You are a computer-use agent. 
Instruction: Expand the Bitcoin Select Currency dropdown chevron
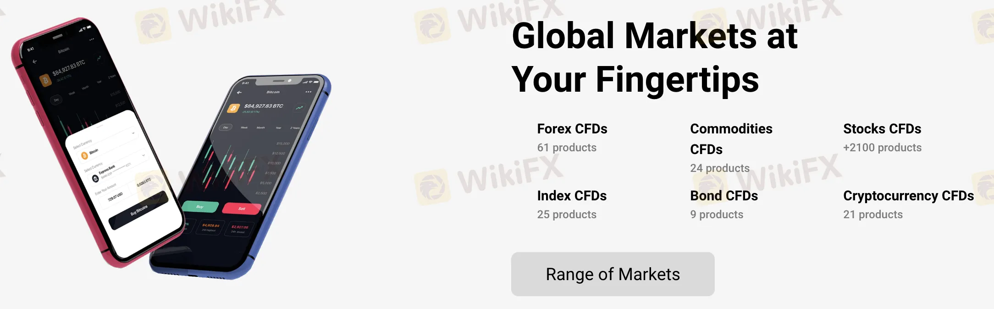tap(133, 133)
